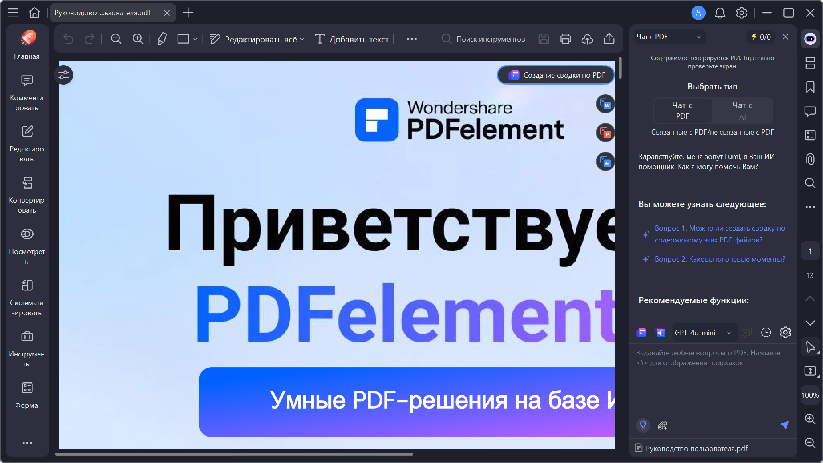Click suggested Вопрос 2 about key points
This screenshot has width=823, height=463.
pyautogui.click(x=720, y=259)
